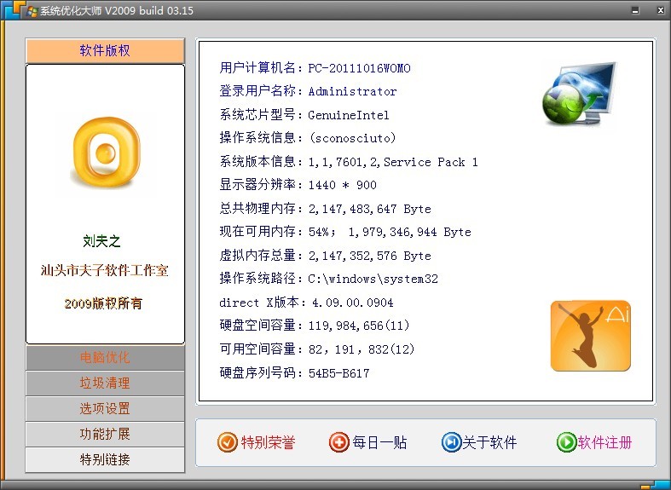Image resolution: width=671 pixels, height=490 pixels.
Task: Click the globe and monitor icon
Action: pyautogui.click(x=579, y=94)
